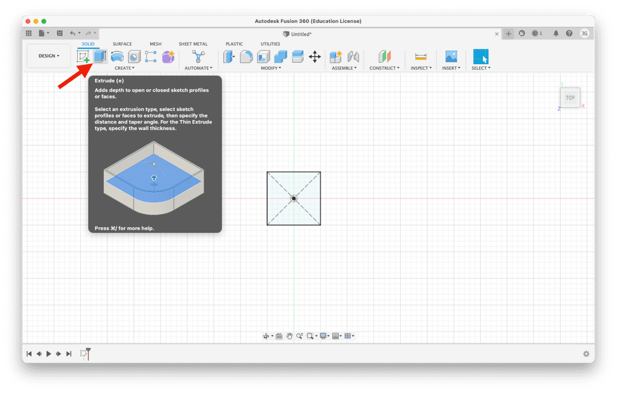This screenshot has width=617, height=393.
Task: Open Display Settings dropdown
Action: tap(324, 336)
